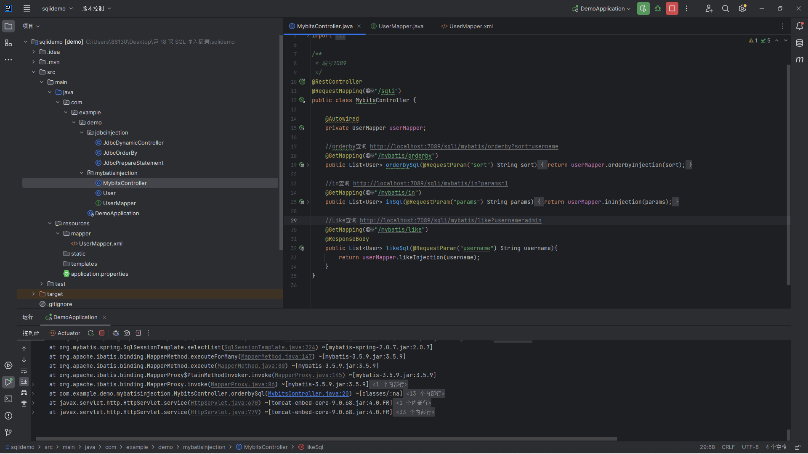This screenshot has height=454, width=808.
Task: Open the Maven tool window icon
Action: click(x=800, y=60)
